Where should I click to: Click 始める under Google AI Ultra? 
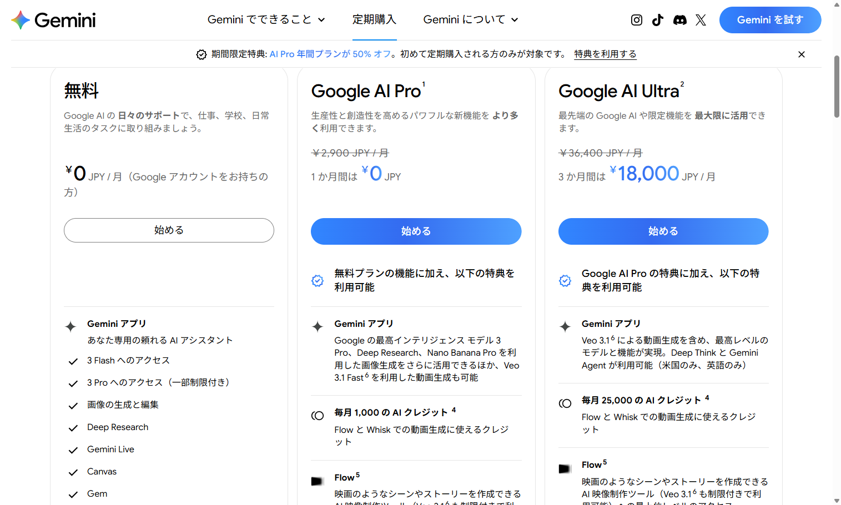[663, 231]
